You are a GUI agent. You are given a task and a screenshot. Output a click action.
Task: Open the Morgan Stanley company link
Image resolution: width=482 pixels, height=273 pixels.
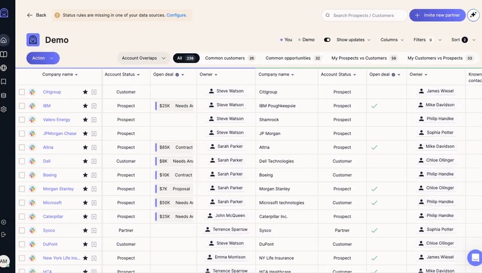(58, 189)
